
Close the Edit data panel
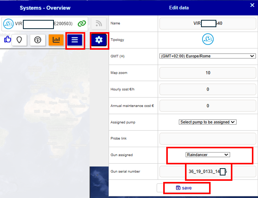coord(252,5)
